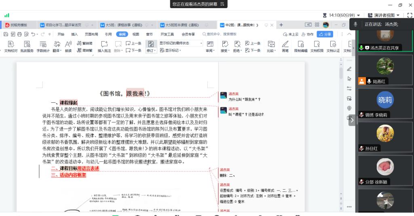Click comment 为什么叫"跟我来"？
Screen dimensions: 414x216
pyautogui.click(x=244, y=100)
